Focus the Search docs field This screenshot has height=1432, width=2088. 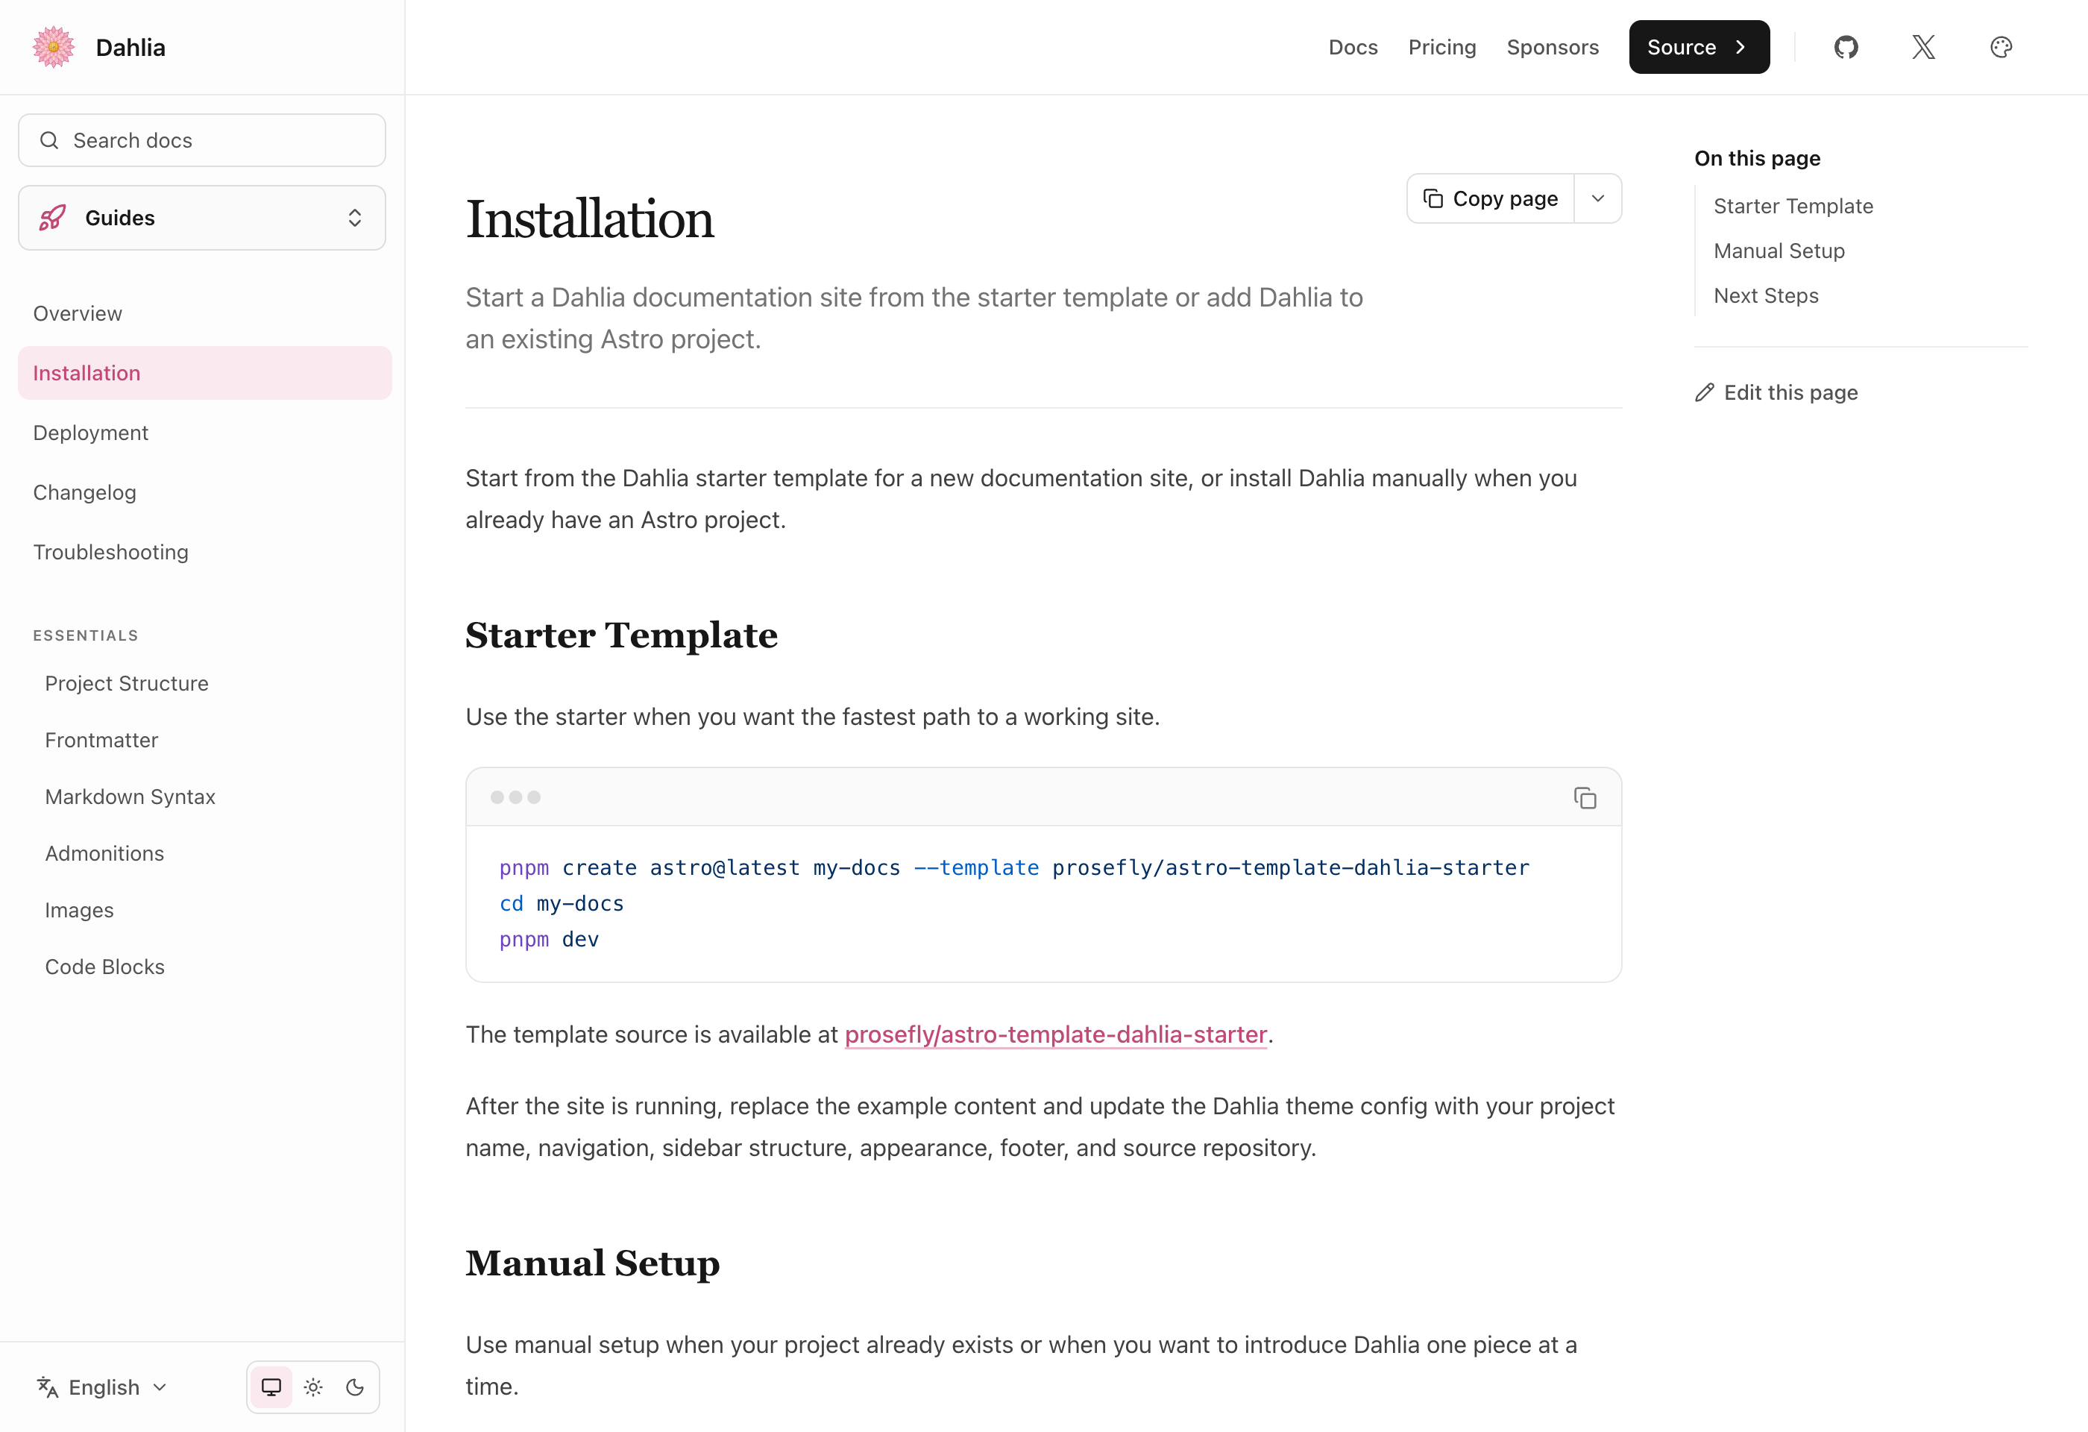[202, 140]
